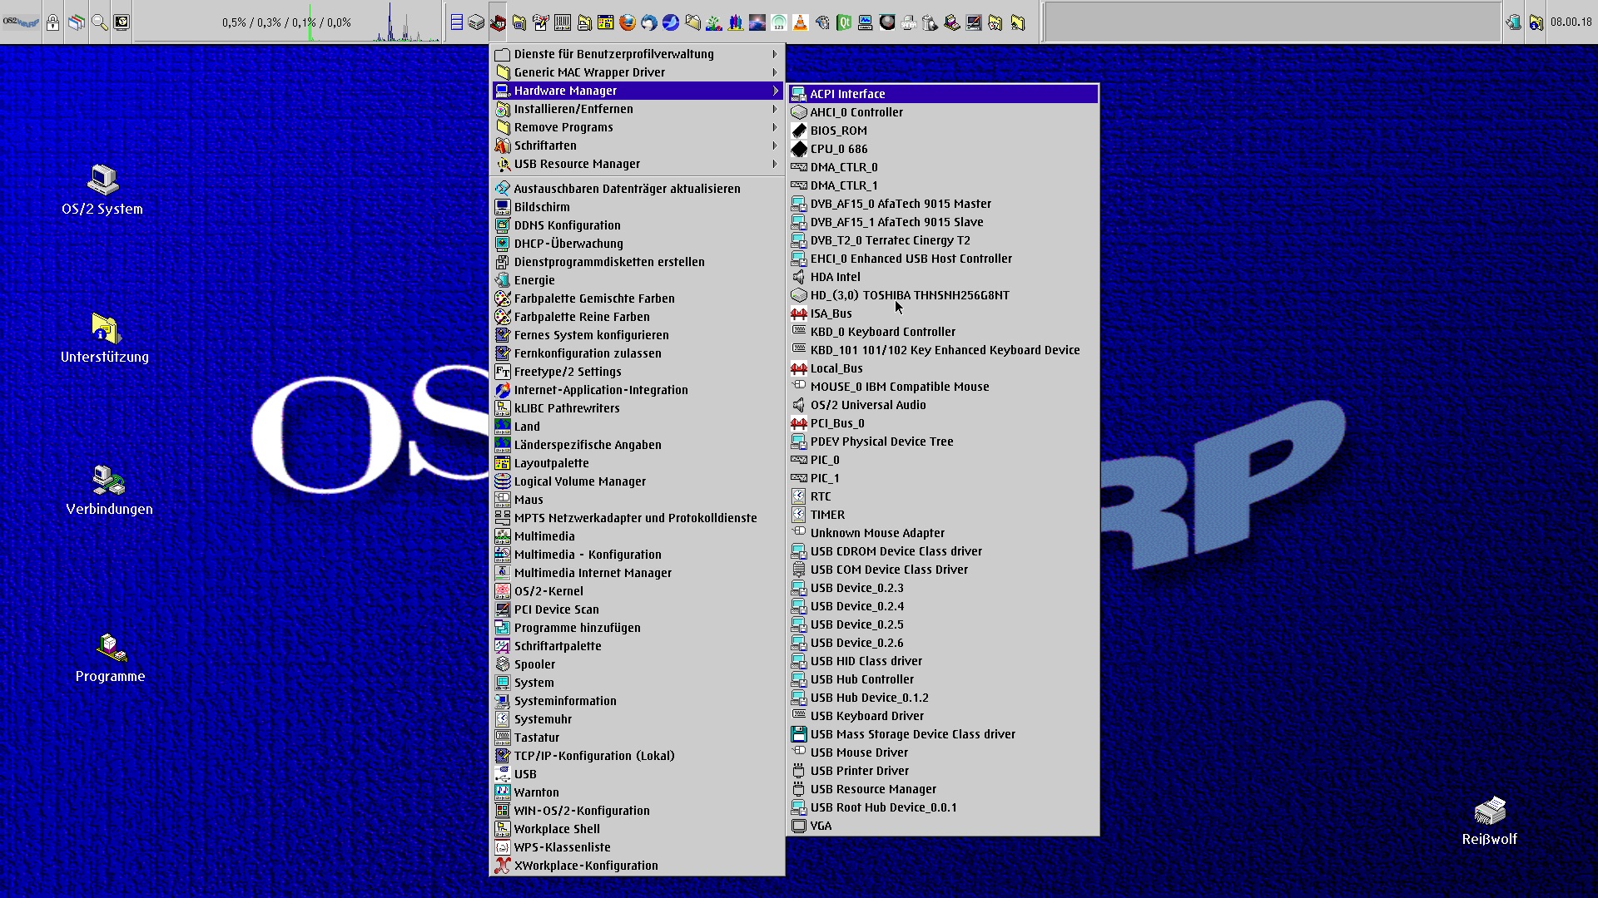Open Bildschirm settings object
This screenshot has height=898, width=1598.
point(637,207)
